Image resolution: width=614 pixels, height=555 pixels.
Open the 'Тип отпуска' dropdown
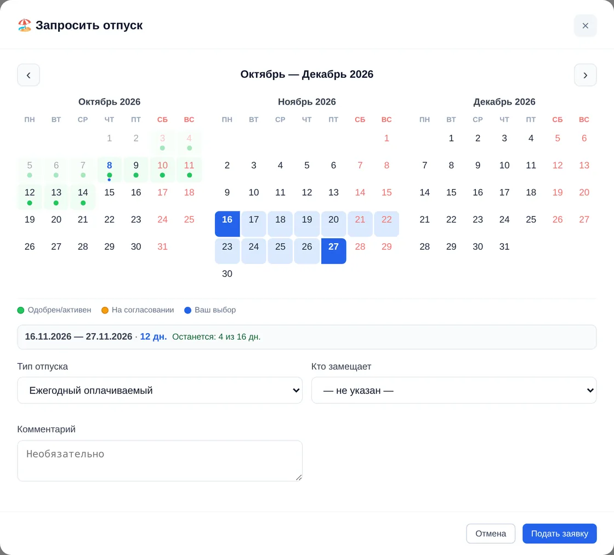(x=160, y=390)
